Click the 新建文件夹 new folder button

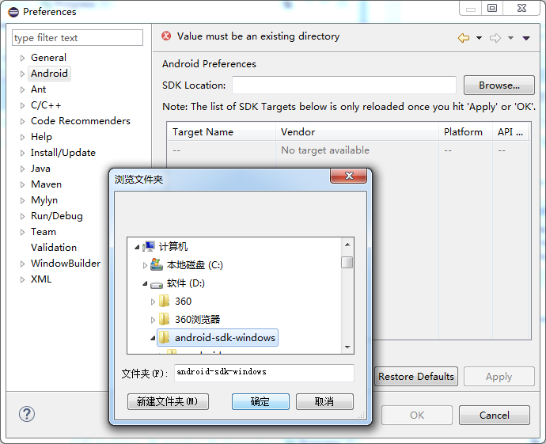[168, 401]
